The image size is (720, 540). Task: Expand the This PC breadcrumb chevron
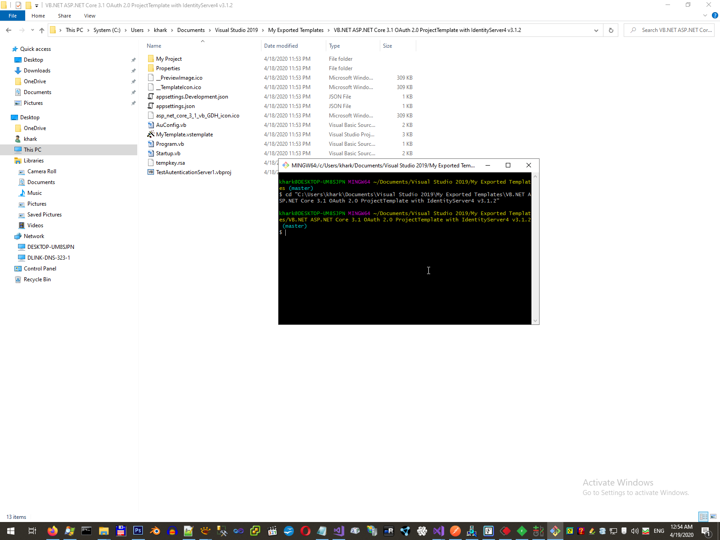point(88,30)
